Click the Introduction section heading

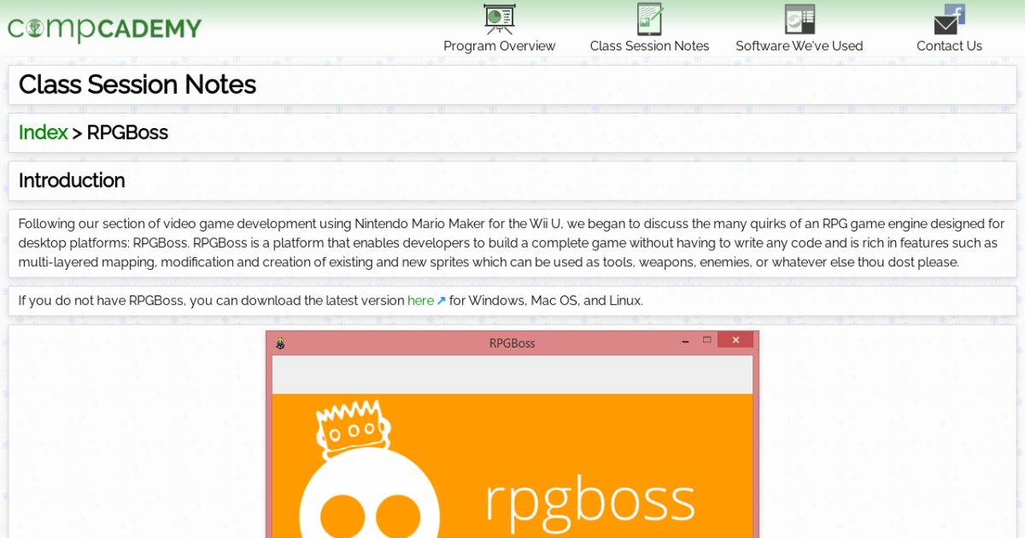tap(72, 180)
